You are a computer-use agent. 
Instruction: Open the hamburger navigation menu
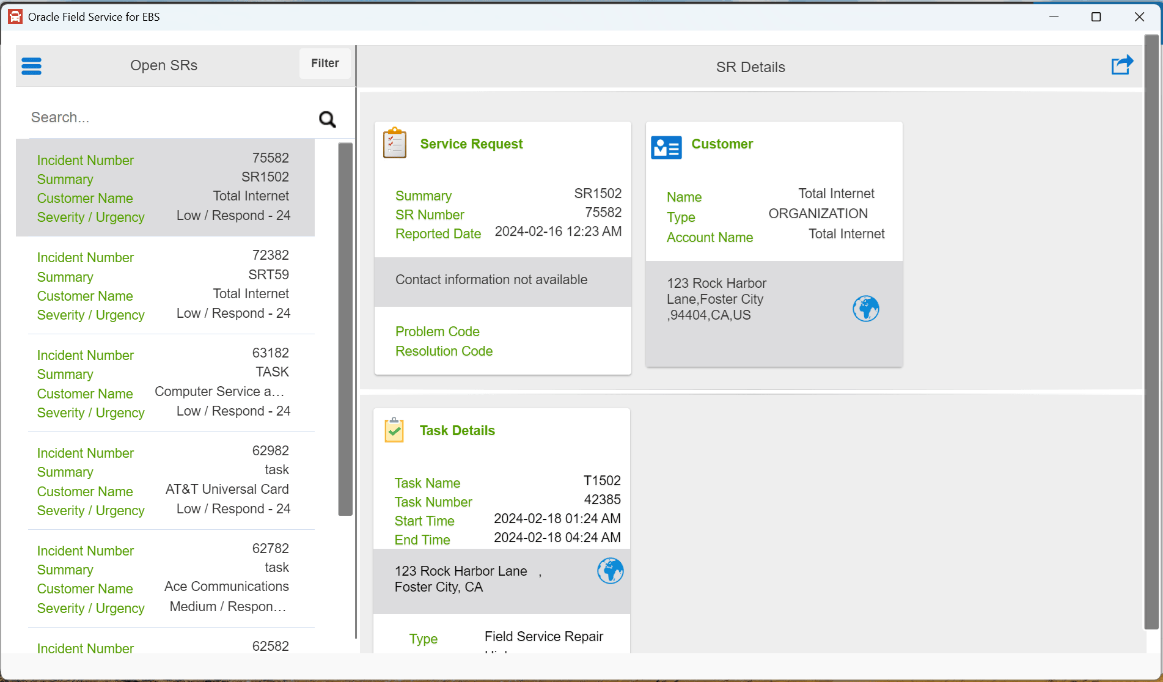click(x=31, y=66)
